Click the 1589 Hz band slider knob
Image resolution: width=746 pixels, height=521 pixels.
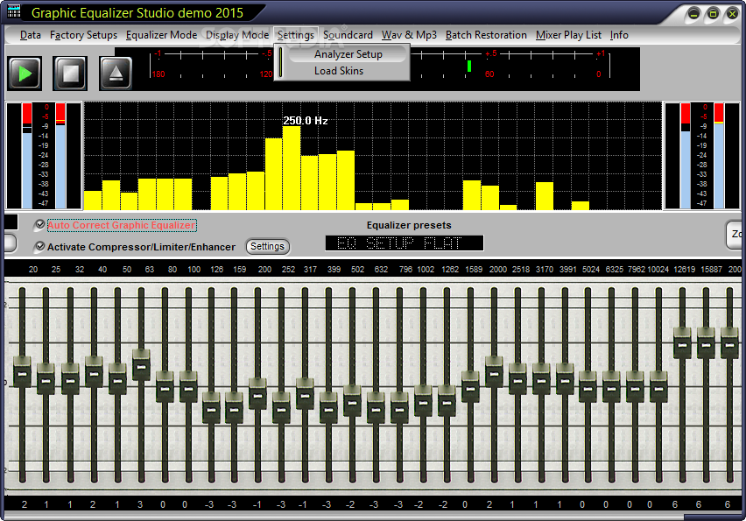click(x=470, y=386)
